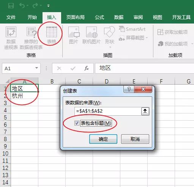
Task: Open the Redo history dropdown arrow
Action: [41, 6]
